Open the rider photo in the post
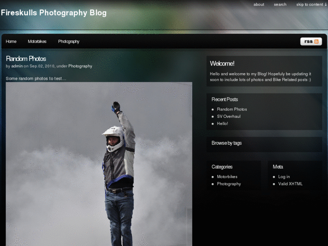This screenshot has height=246, width=328. point(99,164)
